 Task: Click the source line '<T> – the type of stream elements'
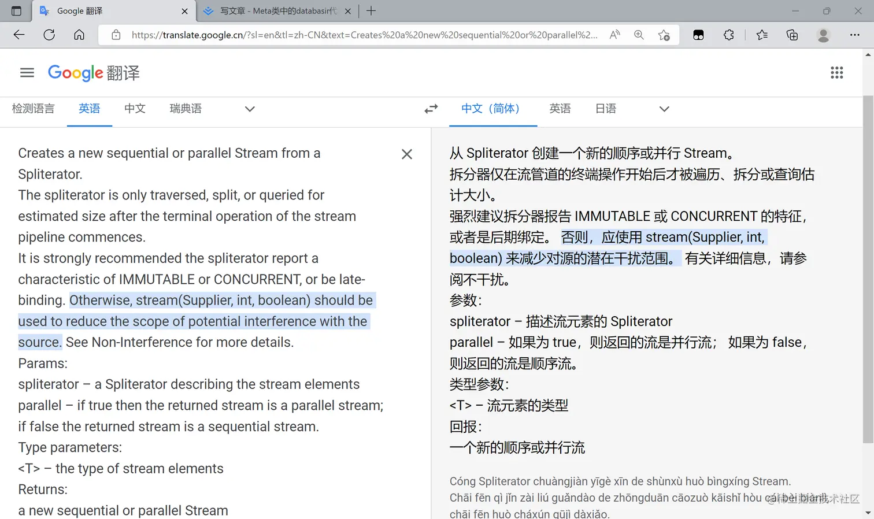[121, 469]
